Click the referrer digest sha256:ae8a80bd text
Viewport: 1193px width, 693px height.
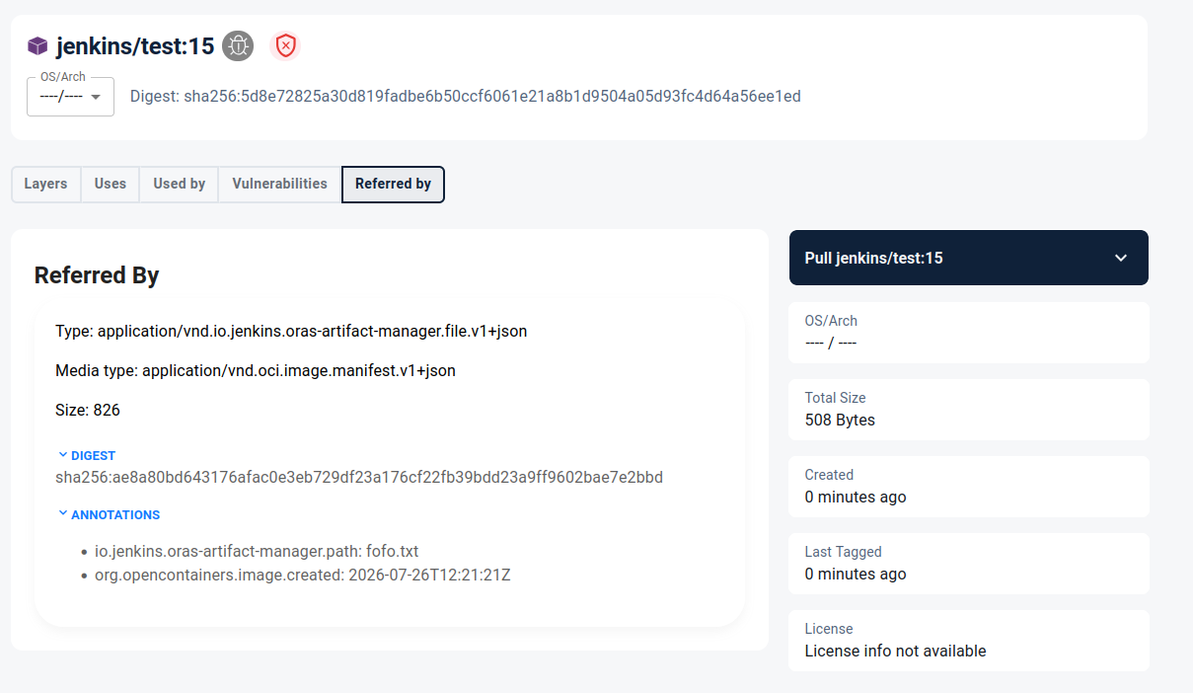[359, 477]
